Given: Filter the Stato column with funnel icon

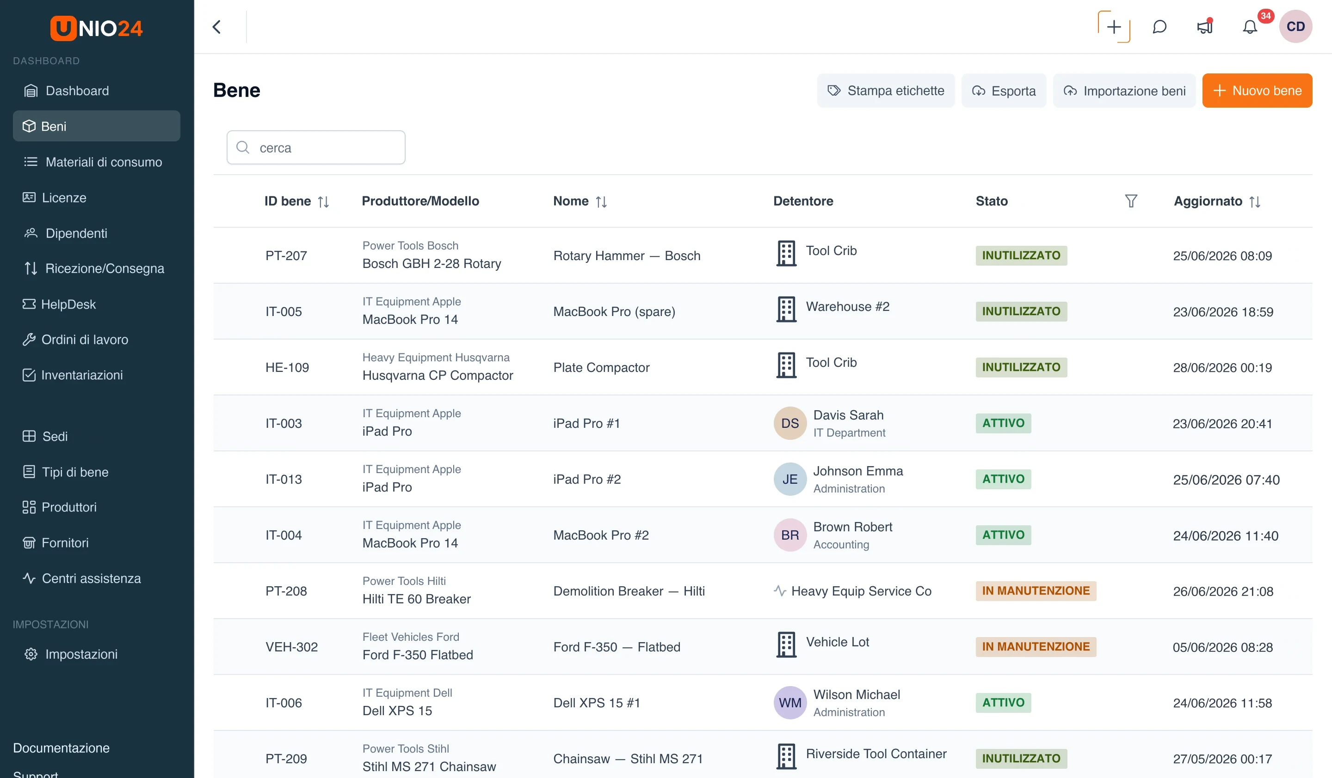Looking at the screenshot, I should click(x=1131, y=201).
